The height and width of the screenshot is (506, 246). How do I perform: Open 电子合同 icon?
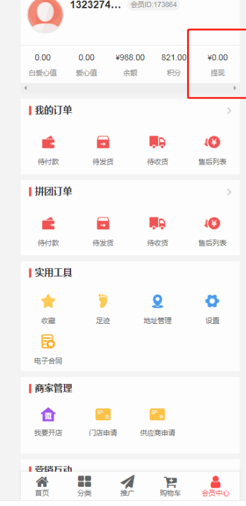pos(48,342)
